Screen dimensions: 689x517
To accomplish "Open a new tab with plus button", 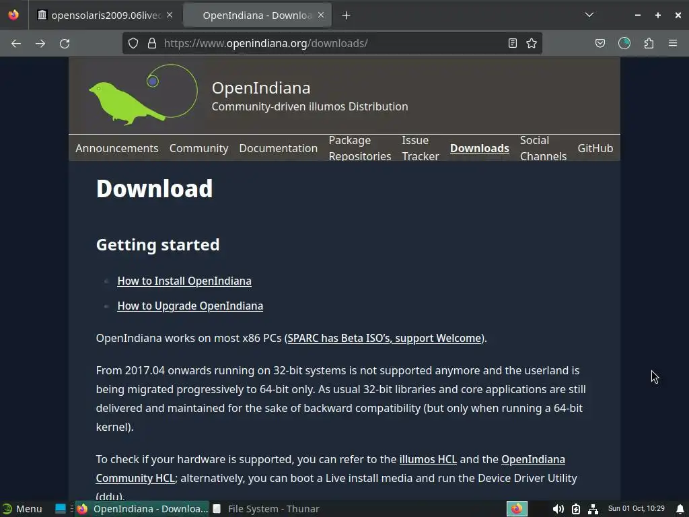I will pyautogui.click(x=347, y=15).
